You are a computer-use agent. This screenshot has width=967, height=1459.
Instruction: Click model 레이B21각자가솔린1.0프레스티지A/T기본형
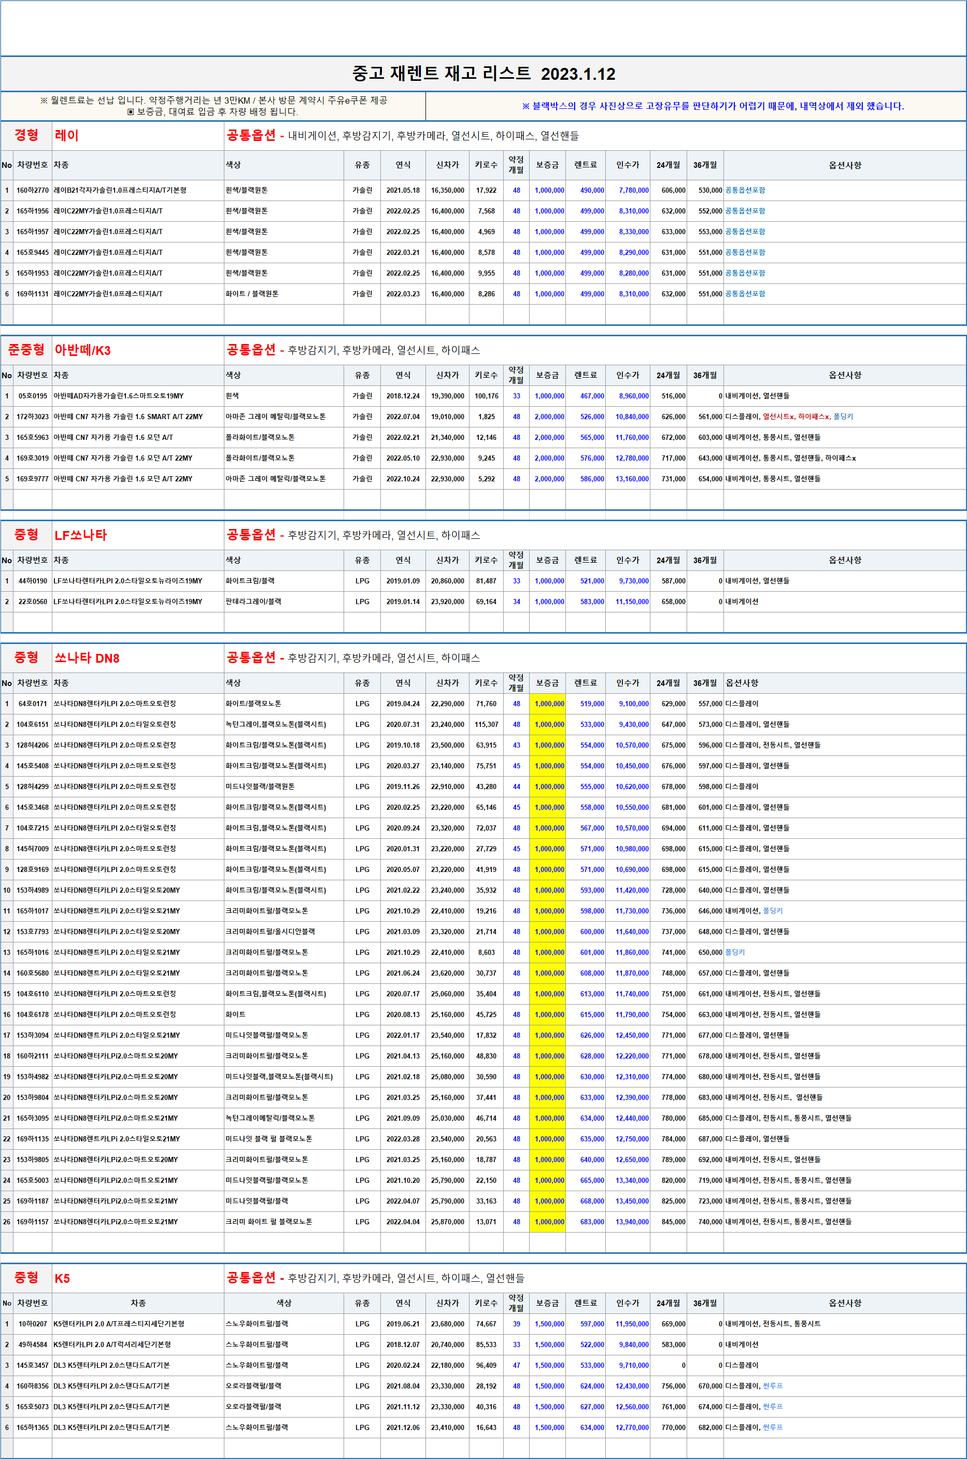[120, 191]
